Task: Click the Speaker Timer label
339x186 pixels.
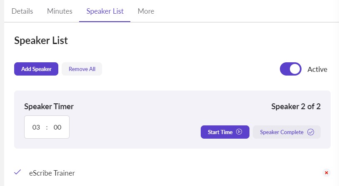Action: pyautogui.click(x=49, y=106)
